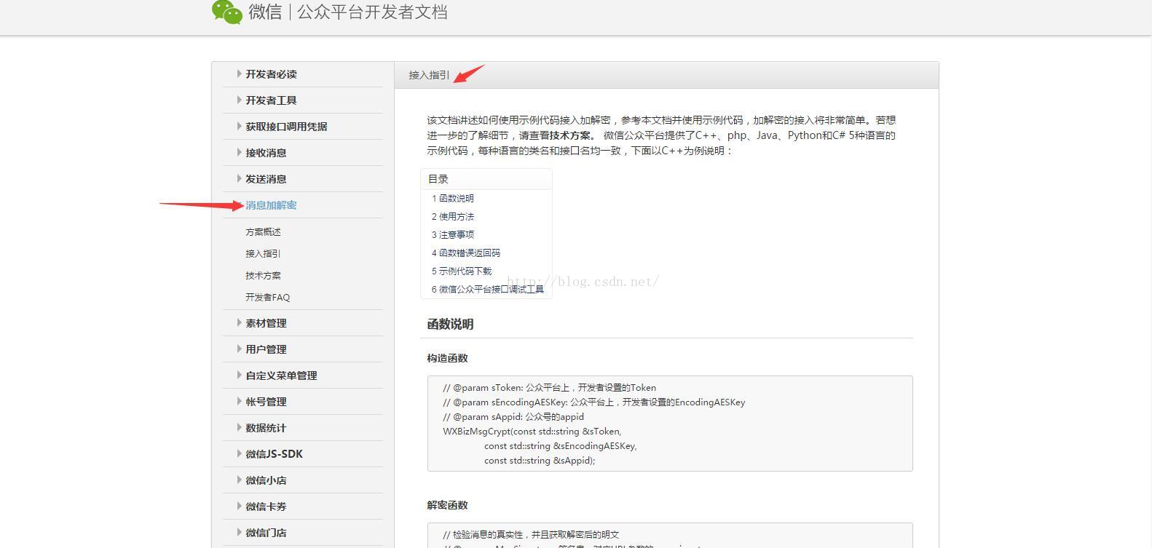Open the 微信小店 menu item
This screenshot has width=1152, height=548.
(266, 480)
